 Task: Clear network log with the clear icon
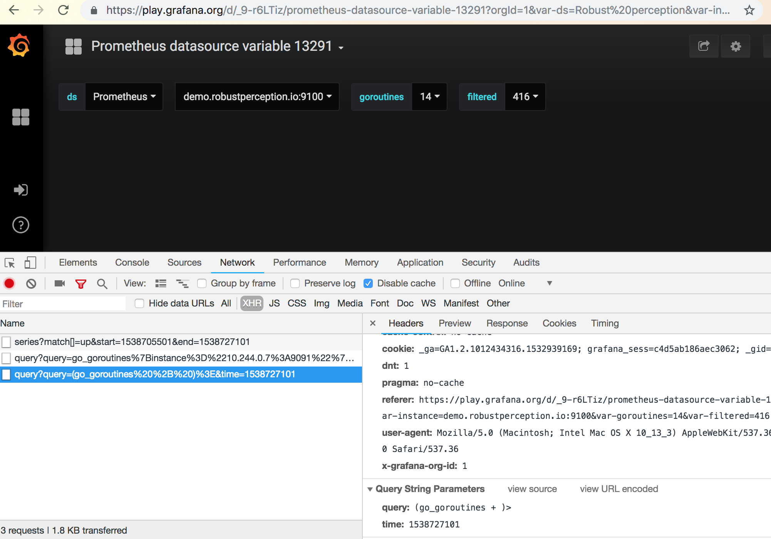click(x=31, y=284)
